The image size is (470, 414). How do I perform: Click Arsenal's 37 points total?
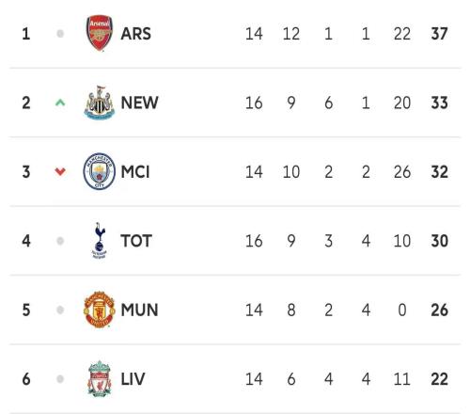point(439,34)
